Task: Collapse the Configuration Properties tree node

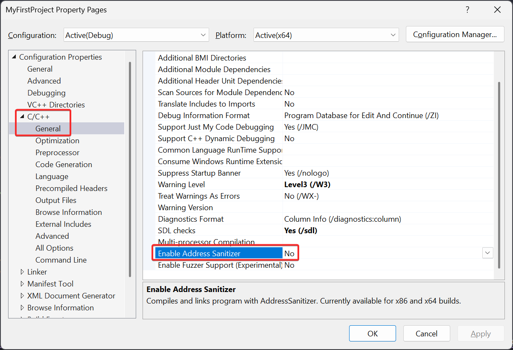Action: 14,57
